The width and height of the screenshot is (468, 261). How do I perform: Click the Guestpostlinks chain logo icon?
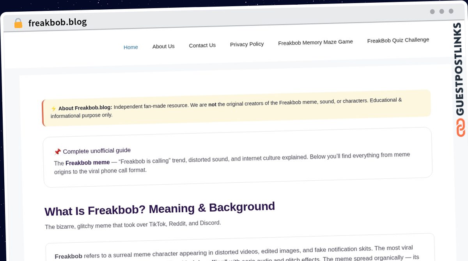point(461,127)
